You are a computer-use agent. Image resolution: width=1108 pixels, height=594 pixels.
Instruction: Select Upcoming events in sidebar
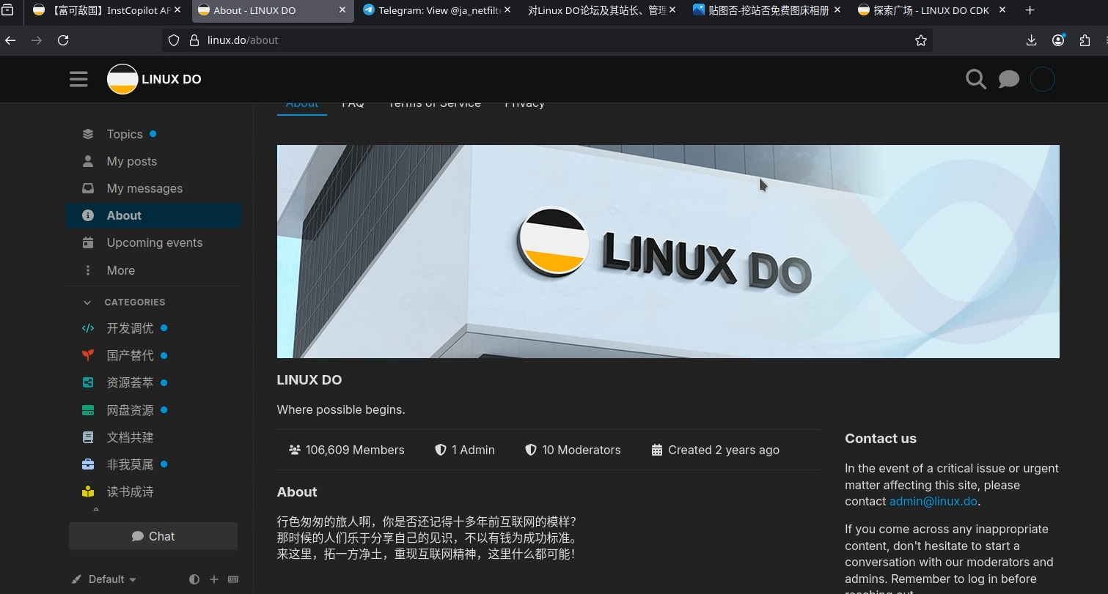pyautogui.click(x=154, y=242)
